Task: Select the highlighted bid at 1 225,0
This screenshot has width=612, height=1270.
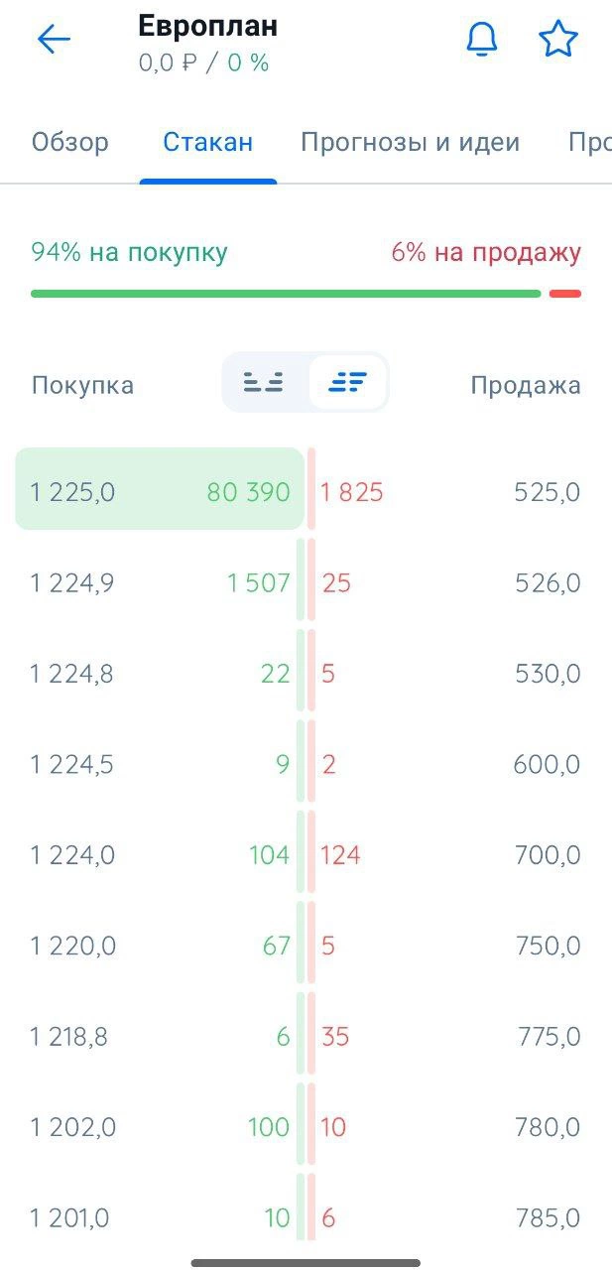Action: click(x=159, y=491)
